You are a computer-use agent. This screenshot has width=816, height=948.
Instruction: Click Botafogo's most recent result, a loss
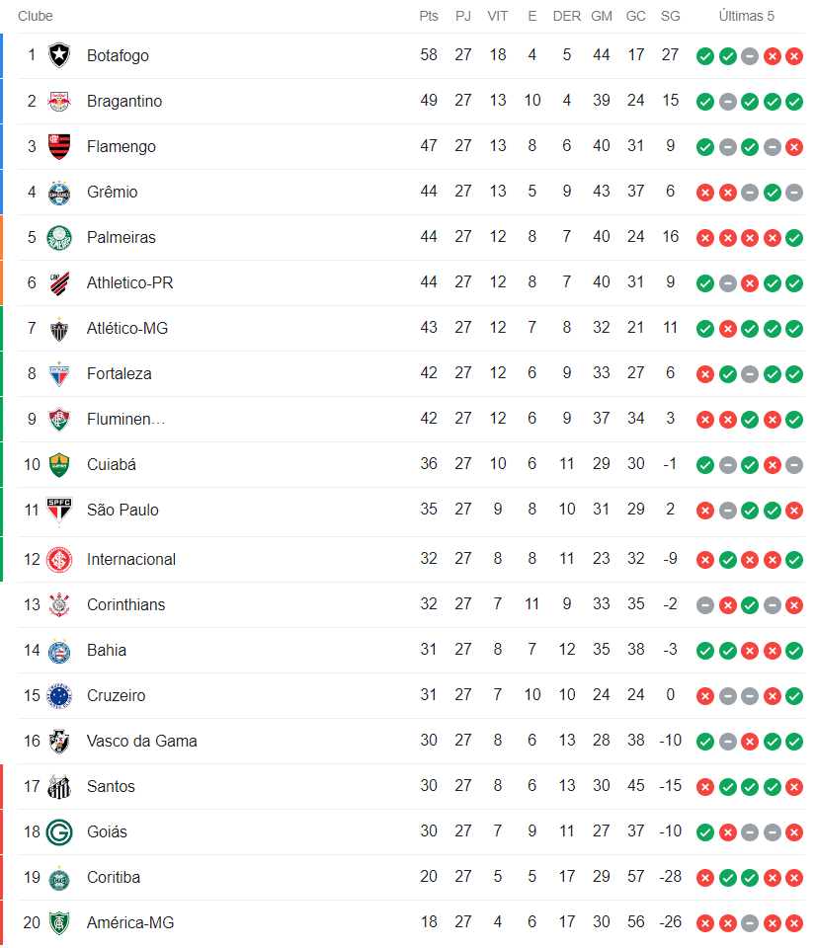tap(794, 56)
